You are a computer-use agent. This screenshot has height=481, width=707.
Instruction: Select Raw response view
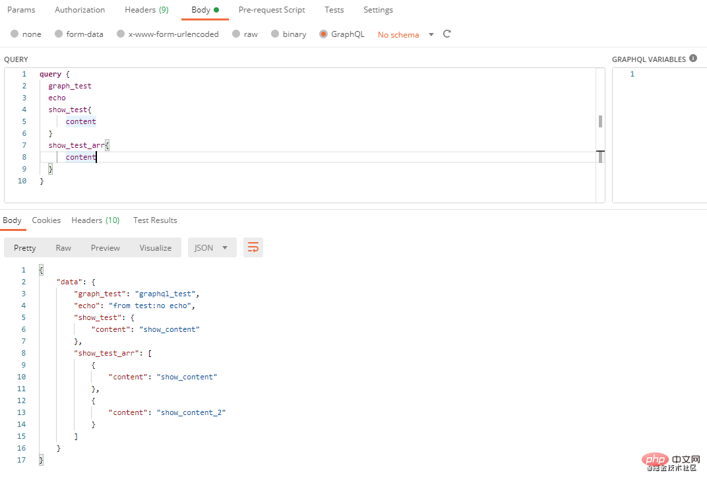pos(63,247)
